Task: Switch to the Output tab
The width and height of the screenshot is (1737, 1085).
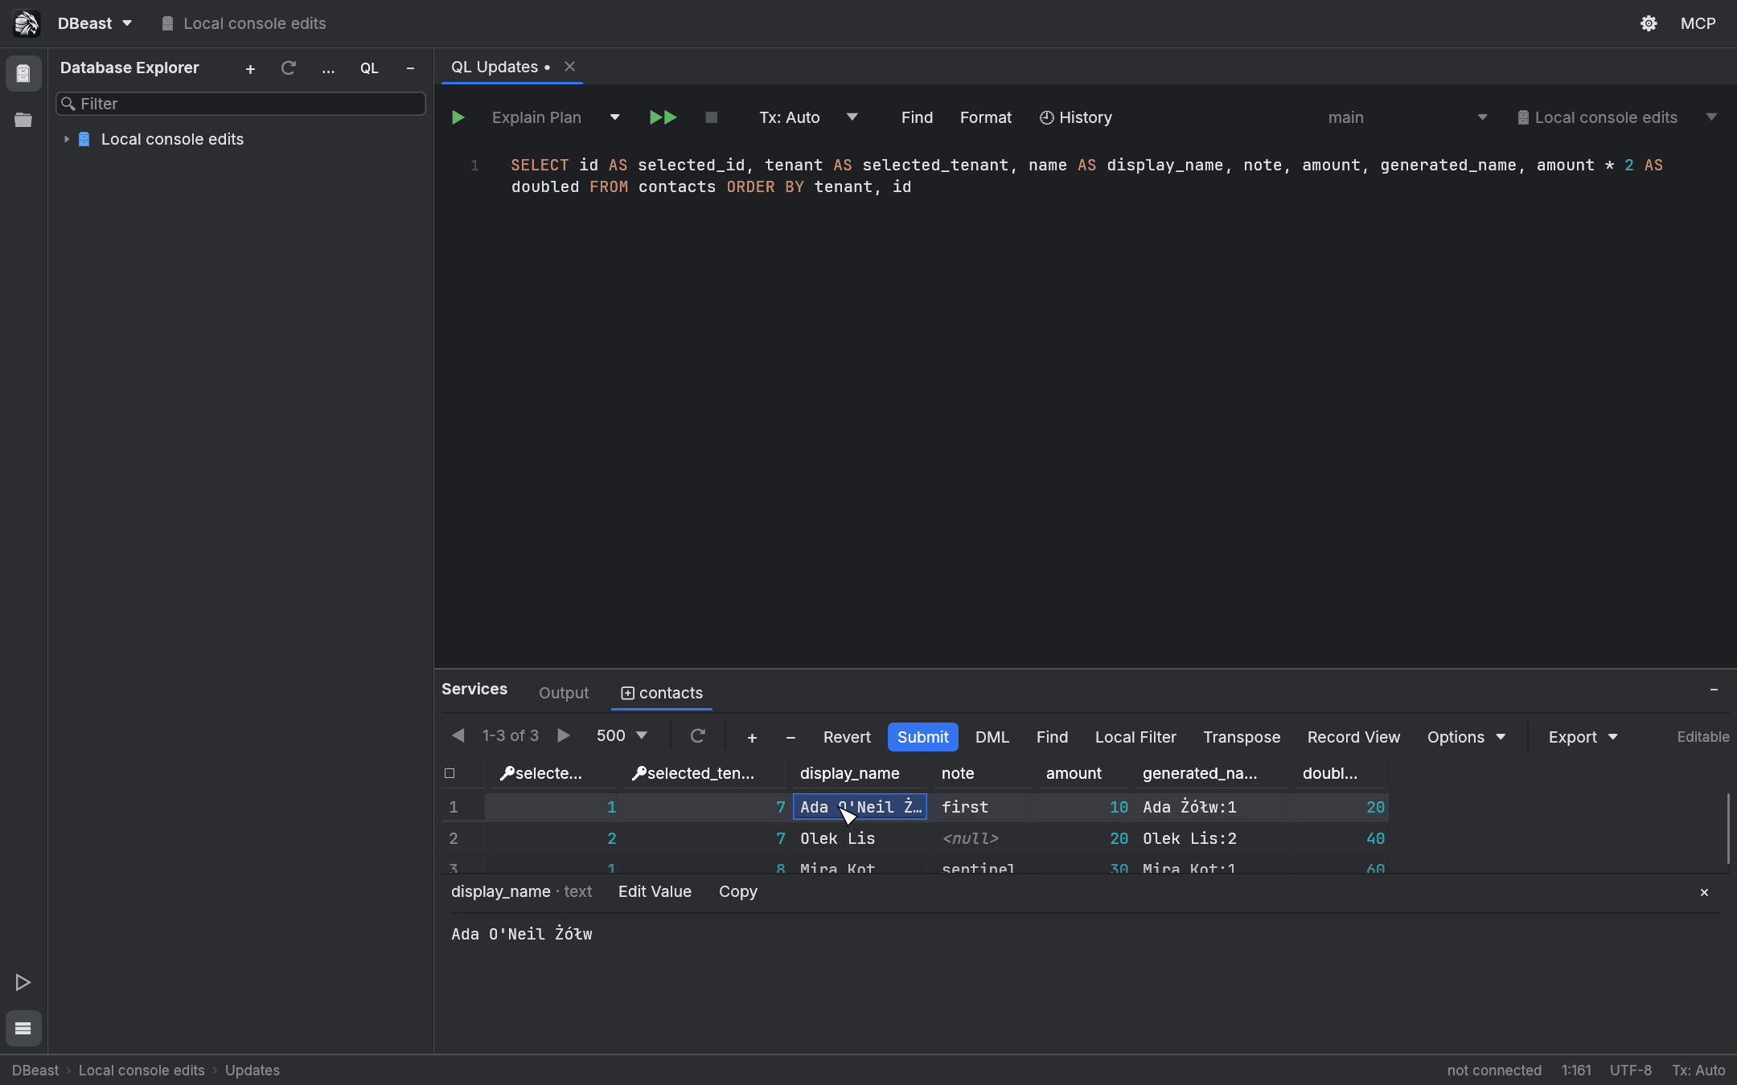Action: [564, 693]
